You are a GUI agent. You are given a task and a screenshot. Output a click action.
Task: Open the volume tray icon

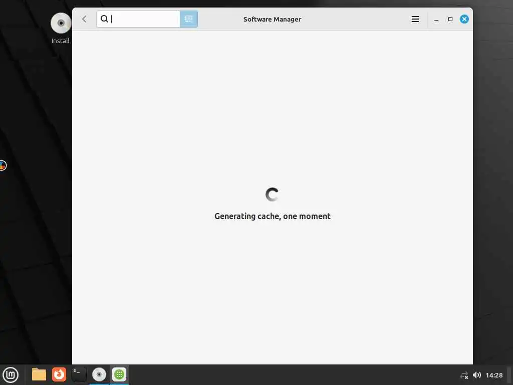477,375
